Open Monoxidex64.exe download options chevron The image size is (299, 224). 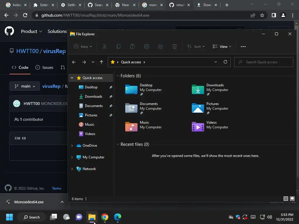pos(62,202)
